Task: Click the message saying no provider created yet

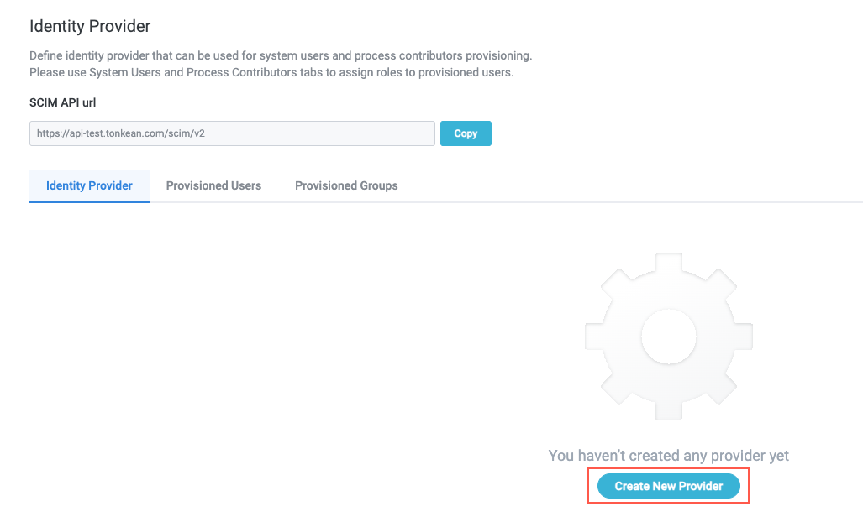Action: click(668, 455)
